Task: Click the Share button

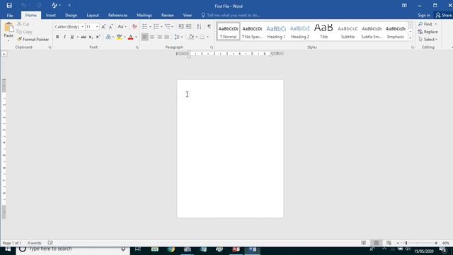Action: [x=444, y=16]
